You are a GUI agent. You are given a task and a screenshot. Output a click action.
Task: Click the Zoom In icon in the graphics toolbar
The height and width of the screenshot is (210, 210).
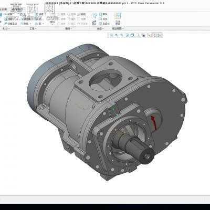click(117, 35)
